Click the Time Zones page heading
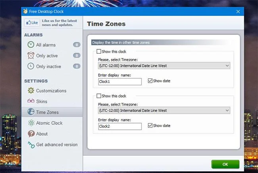 click(106, 24)
